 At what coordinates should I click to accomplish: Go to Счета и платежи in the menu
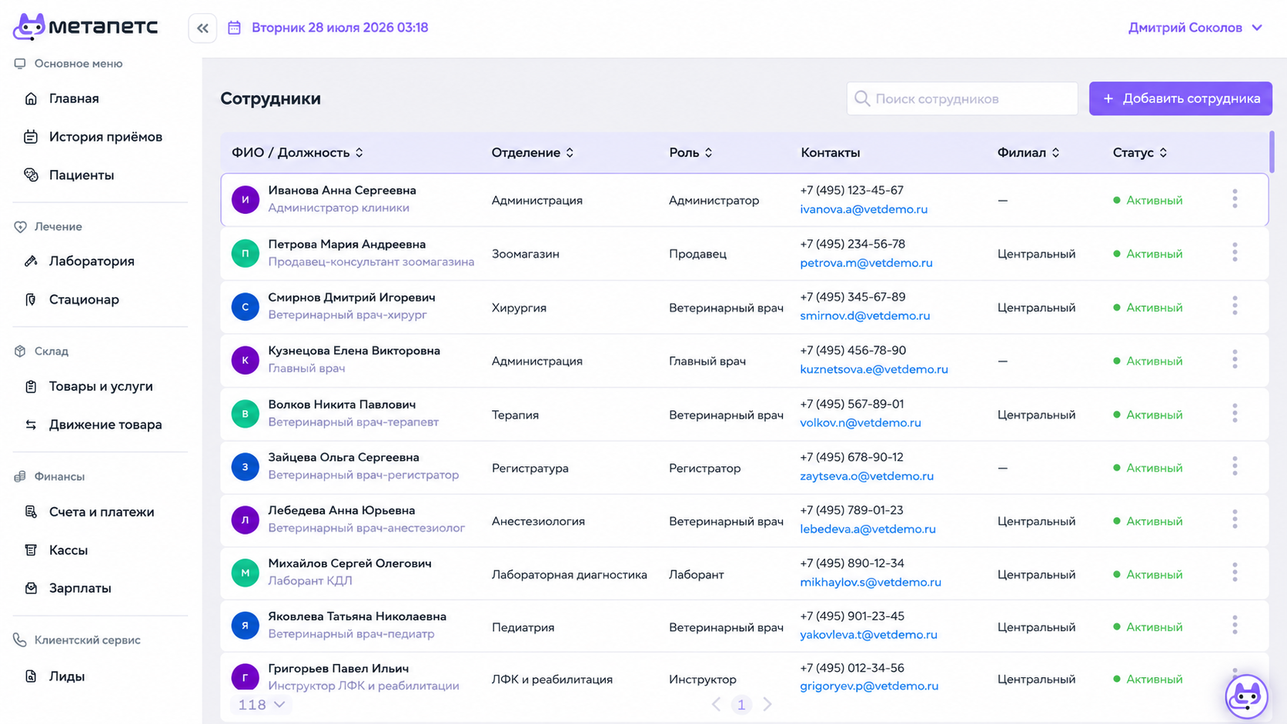[x=100, y=512]
